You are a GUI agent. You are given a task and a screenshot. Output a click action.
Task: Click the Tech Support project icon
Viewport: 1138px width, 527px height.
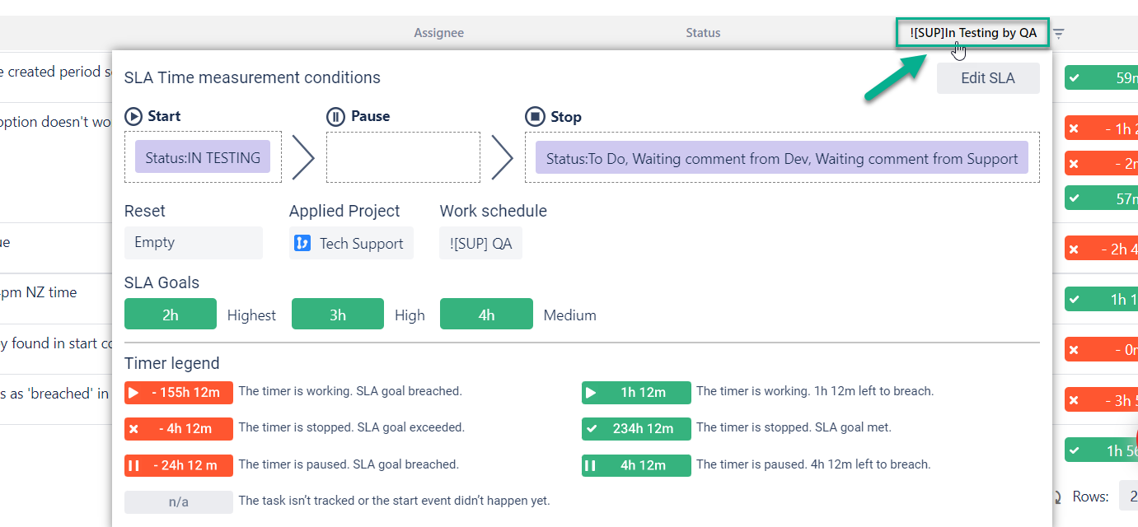(303, 244)
